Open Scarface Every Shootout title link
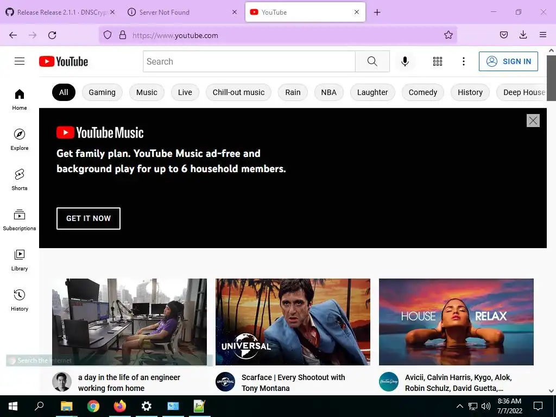 [293, 383]
